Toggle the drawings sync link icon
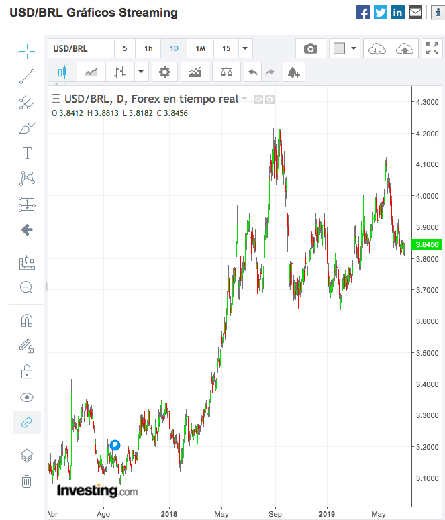 coord(27,423)
